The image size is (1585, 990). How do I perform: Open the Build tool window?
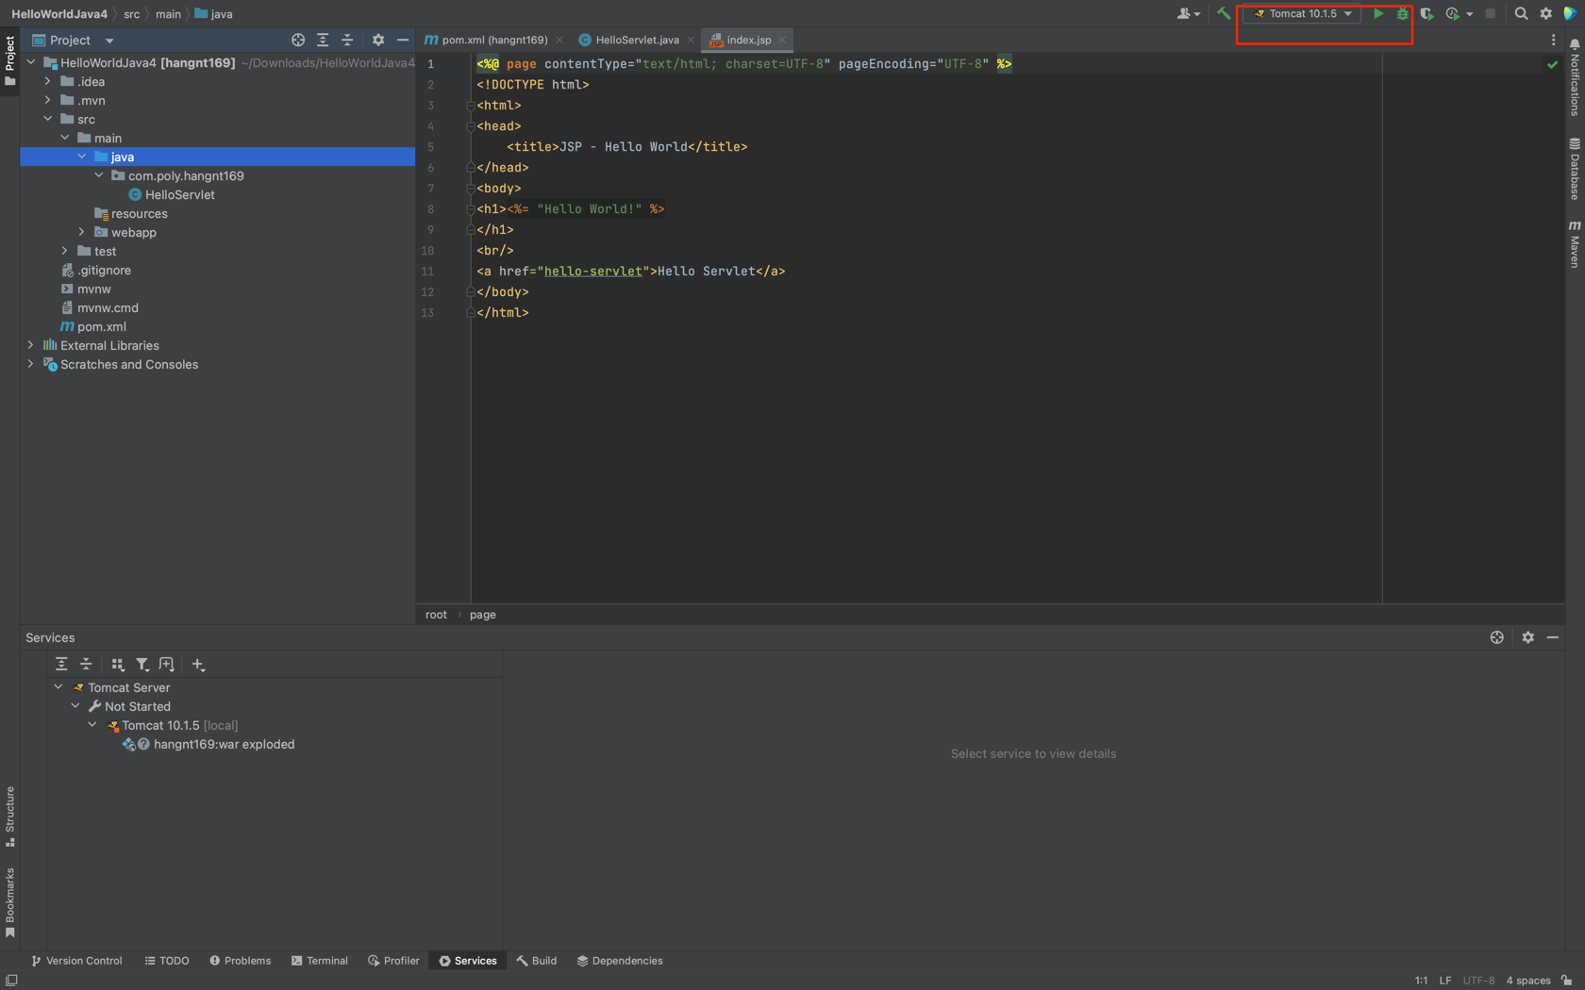(x=537, y=961)
